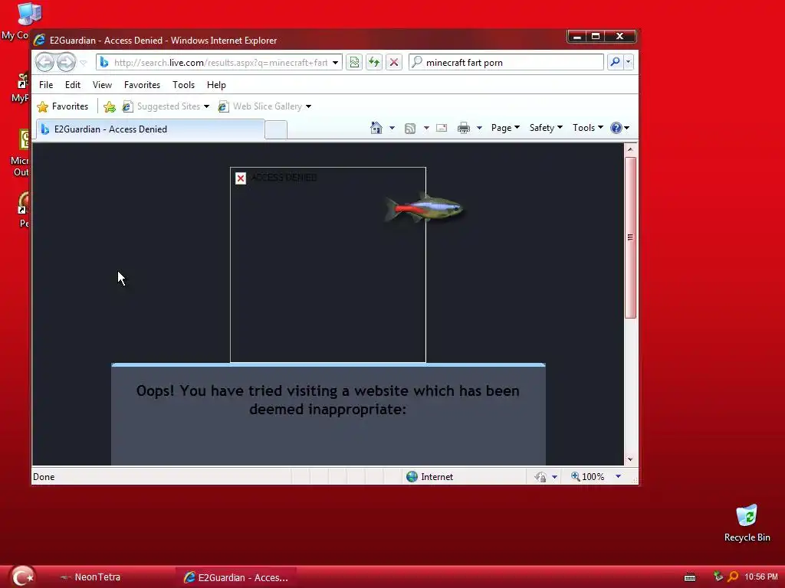Click the Read Mail icon
Screen dimensions: 785x588
coord(442,128)
